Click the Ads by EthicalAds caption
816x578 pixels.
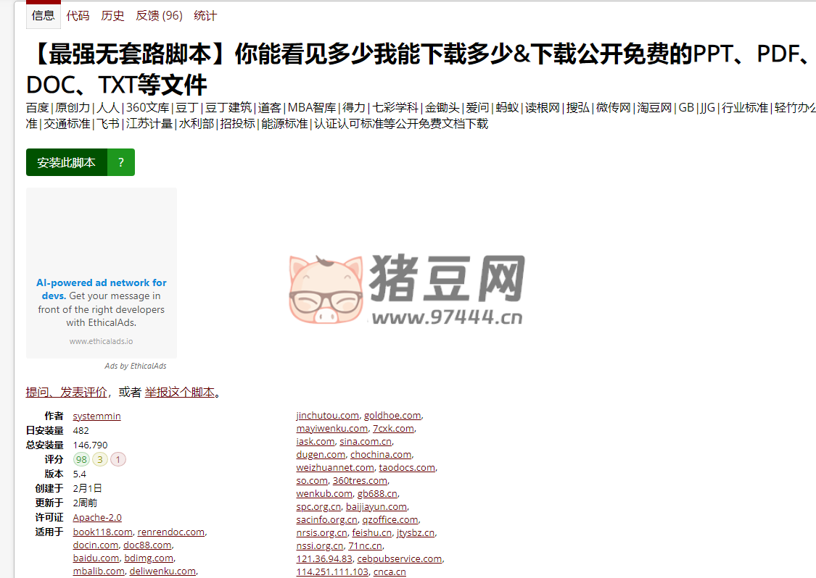click(135, 366)
